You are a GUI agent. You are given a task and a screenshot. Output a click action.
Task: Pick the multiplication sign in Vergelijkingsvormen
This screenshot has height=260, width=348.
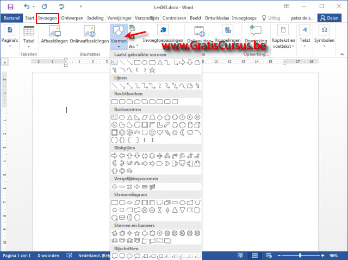coord(129,187)
